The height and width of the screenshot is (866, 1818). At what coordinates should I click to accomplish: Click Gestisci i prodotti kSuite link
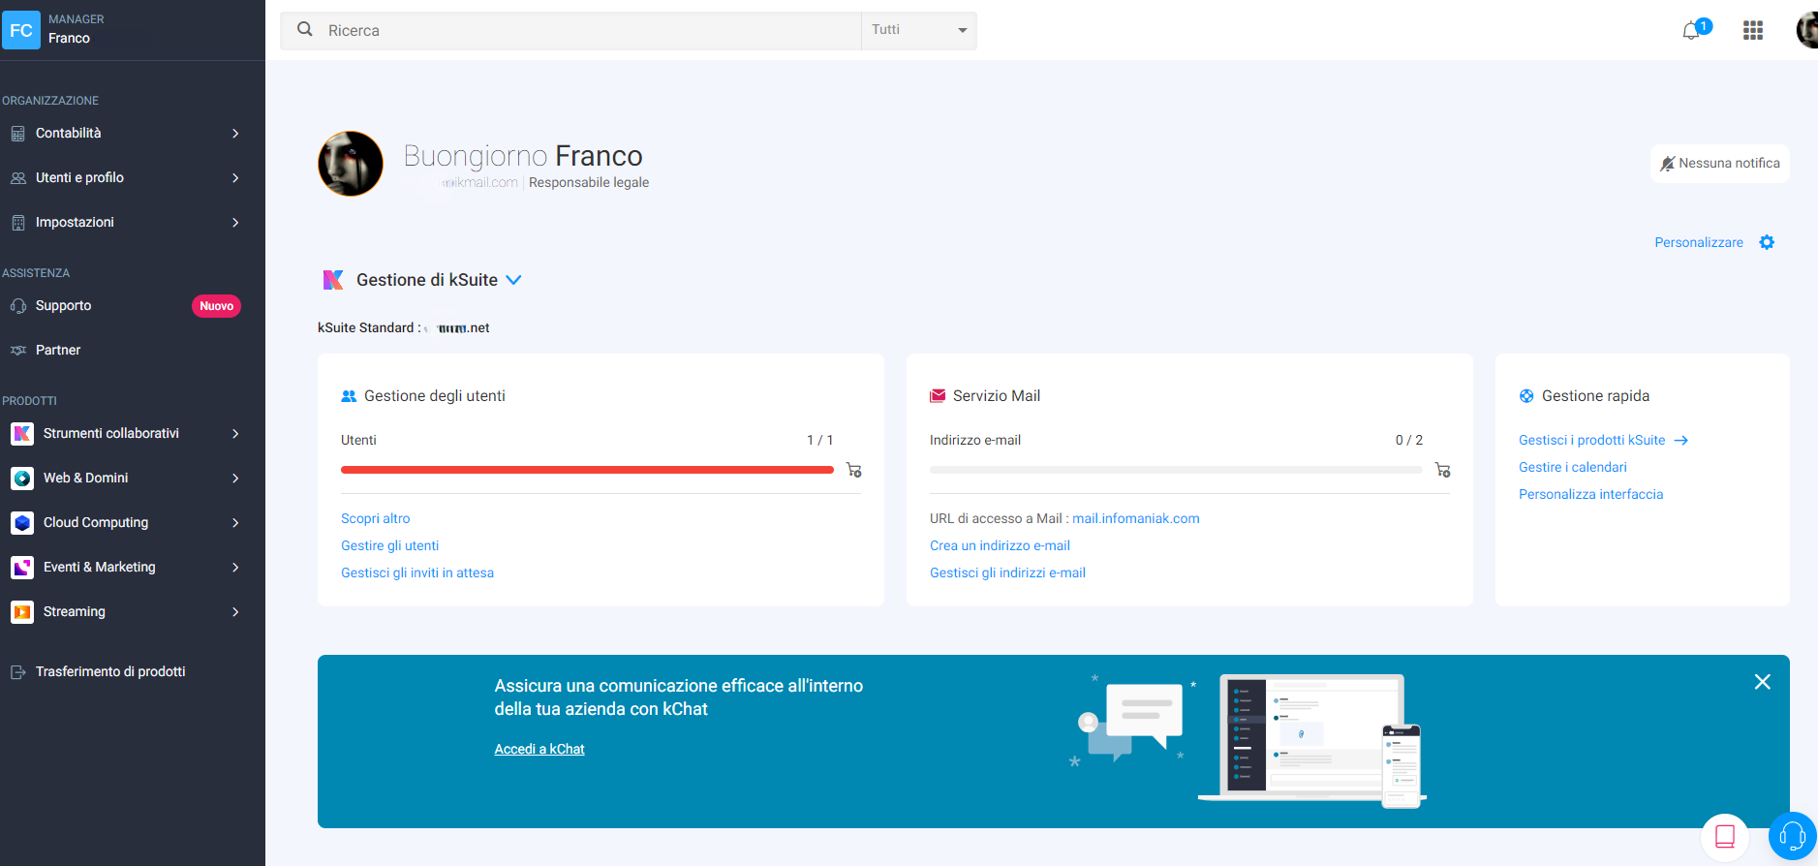tap(1603, 440)
